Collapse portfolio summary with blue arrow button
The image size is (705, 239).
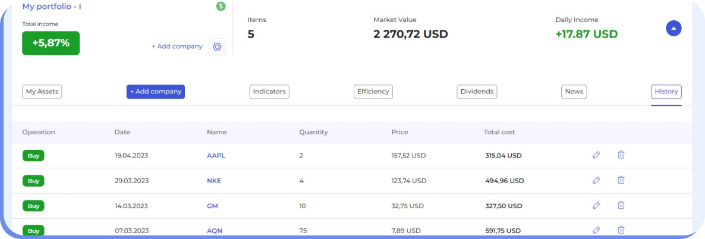673,28
